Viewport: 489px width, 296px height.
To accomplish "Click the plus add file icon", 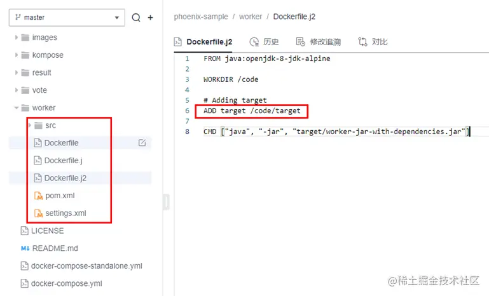I will coord(150,17).
